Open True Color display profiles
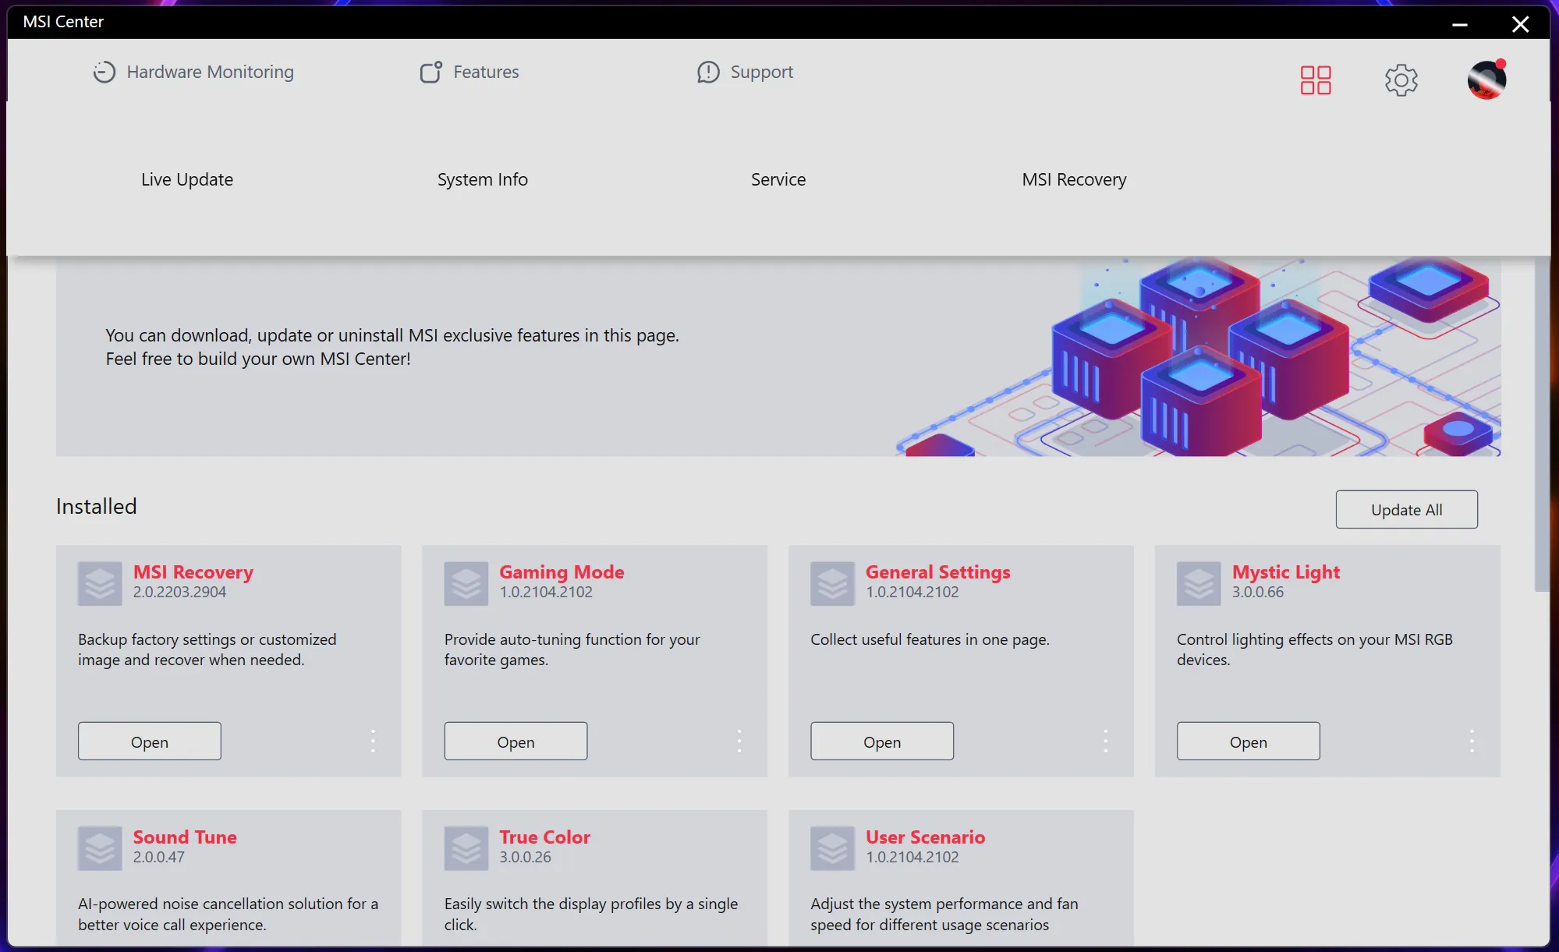 click(544, 836)
